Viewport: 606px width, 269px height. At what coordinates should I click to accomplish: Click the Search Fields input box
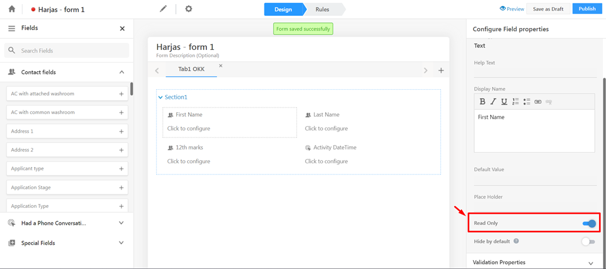pyautogui.click(x=71, y=51)
